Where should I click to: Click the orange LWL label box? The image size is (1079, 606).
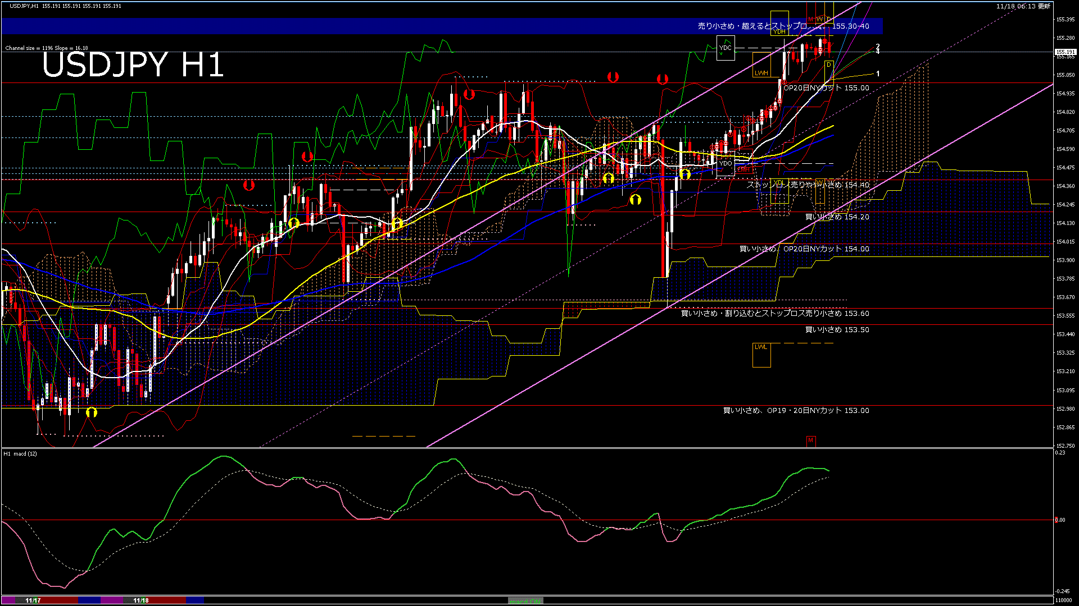[x=761, y=348]
